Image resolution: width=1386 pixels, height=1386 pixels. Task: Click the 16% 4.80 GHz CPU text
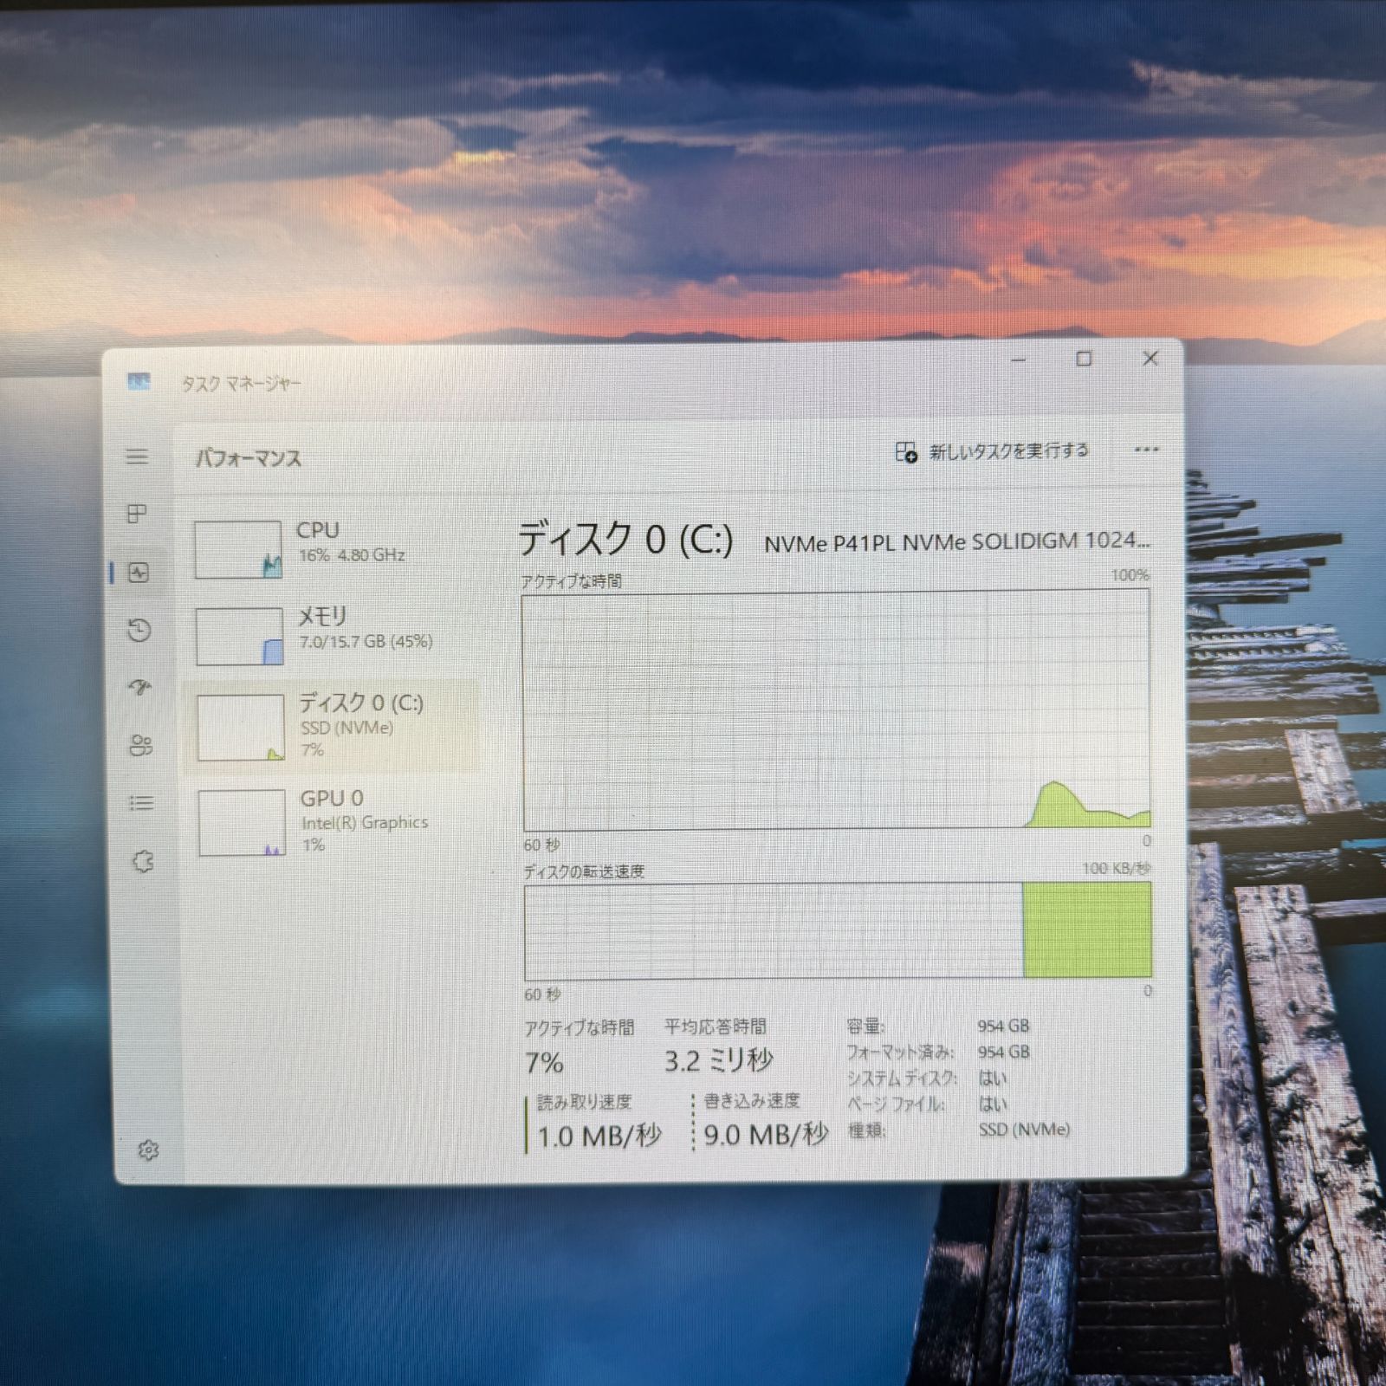click(x=352, y=555)
